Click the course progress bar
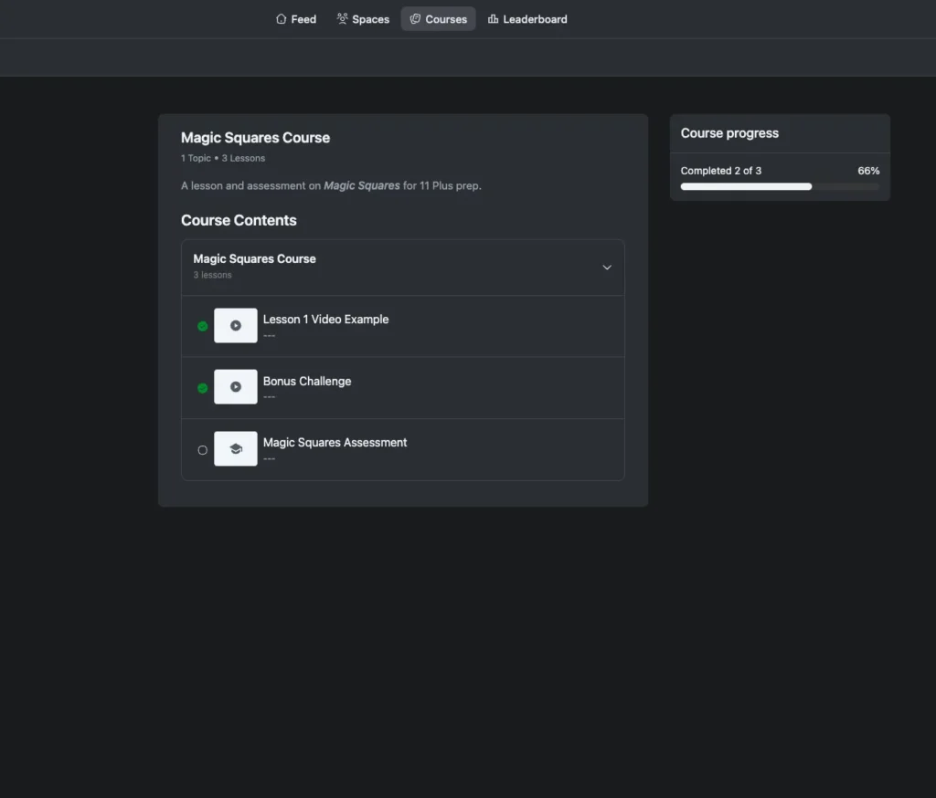The image size is (936, 798). coord(780,186)
